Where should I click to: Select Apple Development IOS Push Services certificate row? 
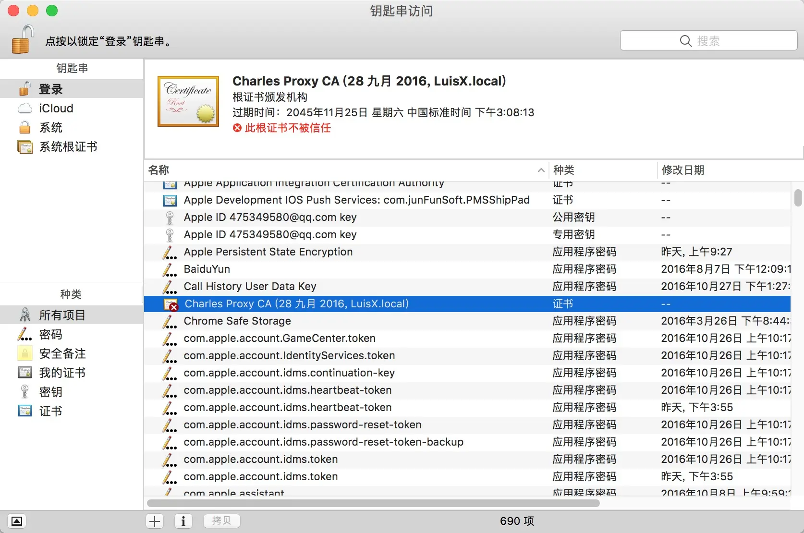tap(467, 200)
